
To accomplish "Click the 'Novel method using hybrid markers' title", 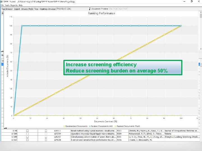I will pyautogui.click(x=93, y=131).
